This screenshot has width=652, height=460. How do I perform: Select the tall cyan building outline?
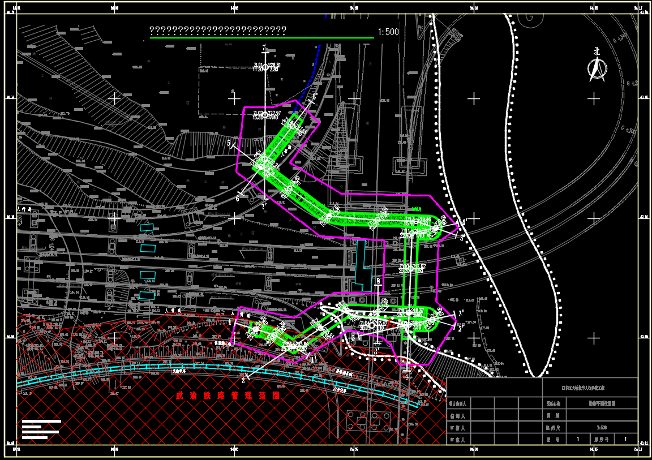point(361,261)
